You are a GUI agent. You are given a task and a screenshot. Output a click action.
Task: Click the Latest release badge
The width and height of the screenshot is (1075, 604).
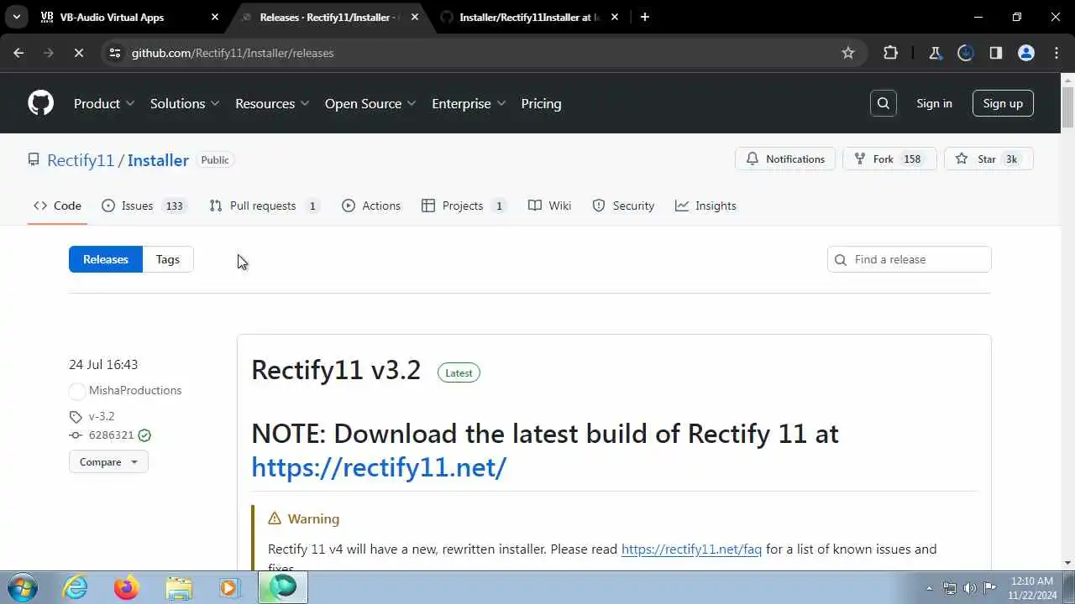[459, 372]
